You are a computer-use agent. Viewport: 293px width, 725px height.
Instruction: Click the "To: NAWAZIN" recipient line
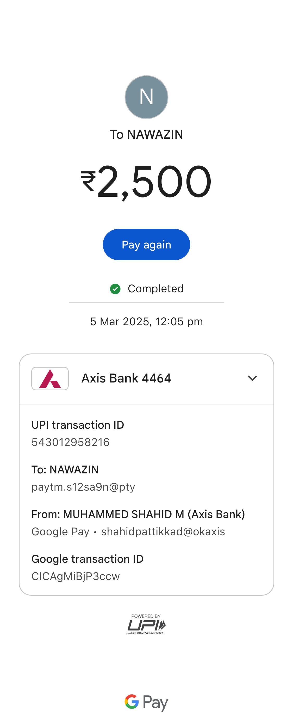tap(65, 470)
